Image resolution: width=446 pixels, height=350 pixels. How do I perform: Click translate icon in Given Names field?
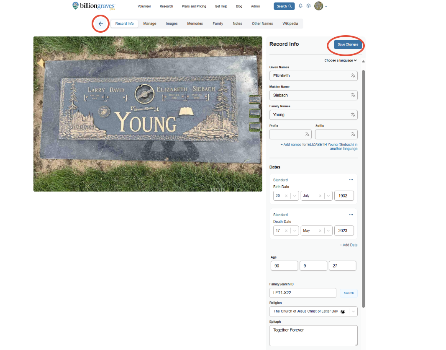353,76
